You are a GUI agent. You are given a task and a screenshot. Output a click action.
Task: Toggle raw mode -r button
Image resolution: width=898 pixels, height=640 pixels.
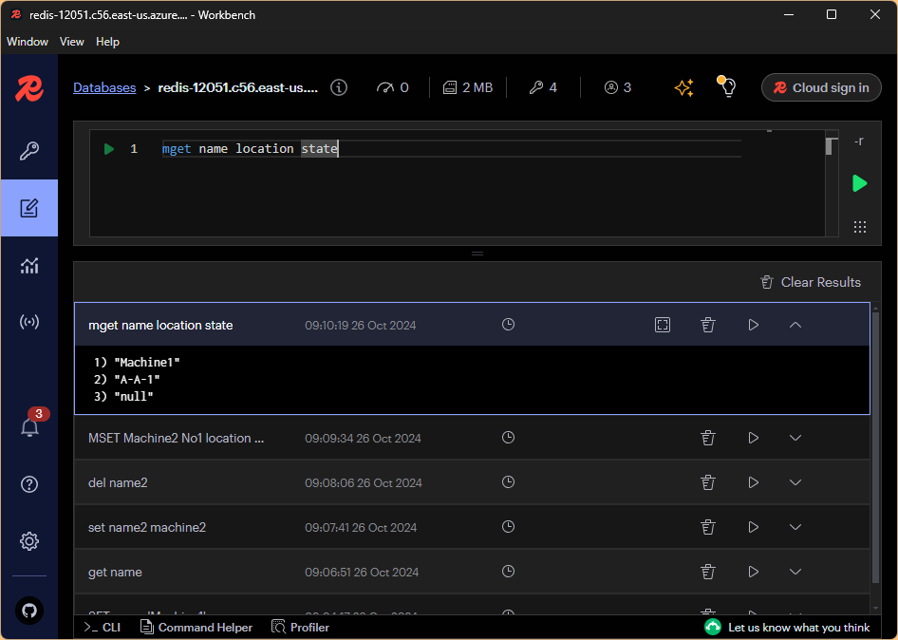859,141
